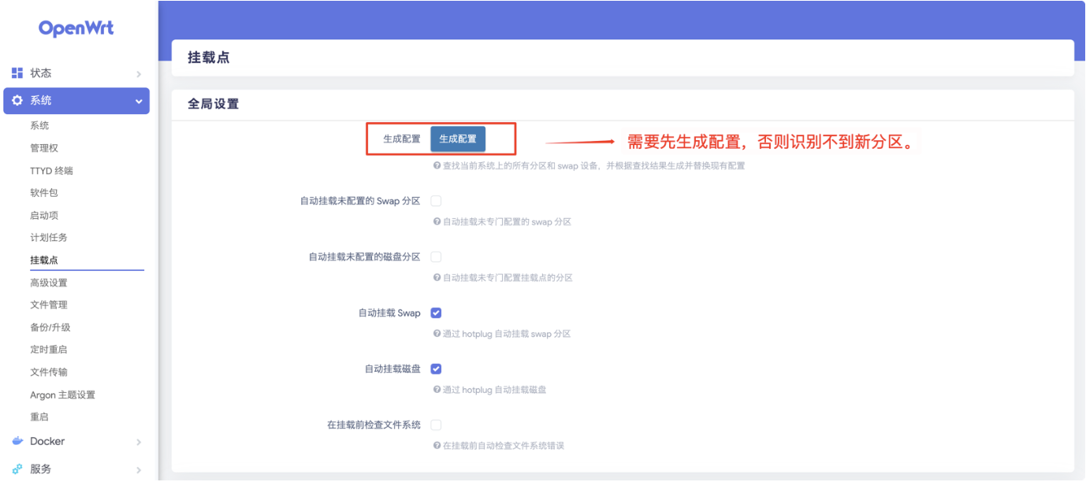Click help icon beside hotplug 自动挂载磁盘 hint

click(437, 390)
